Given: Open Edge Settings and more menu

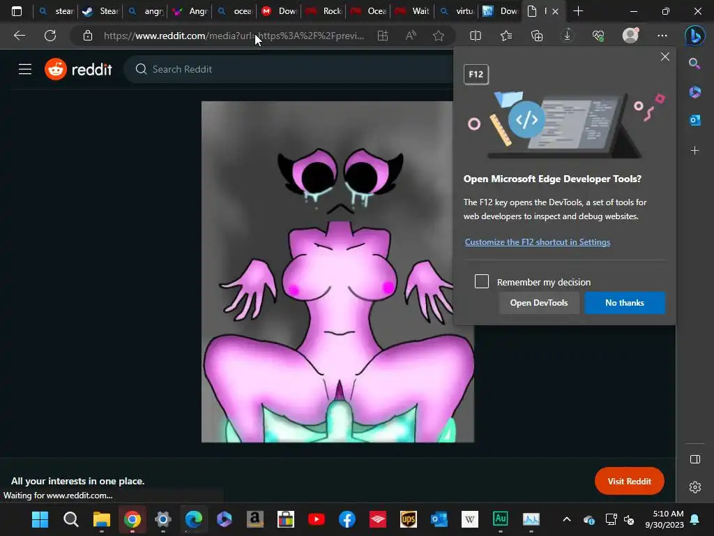Looking at the screenshot, I should (x=662, y=36).
